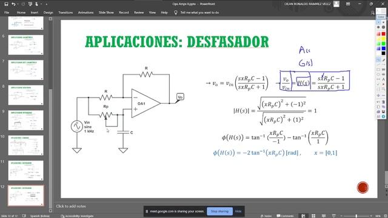The width and height of the screenshot is (388, 218).
Task: Select the empty ellipse shape tool
Action: pyautogui.click(x=378, y=74)
